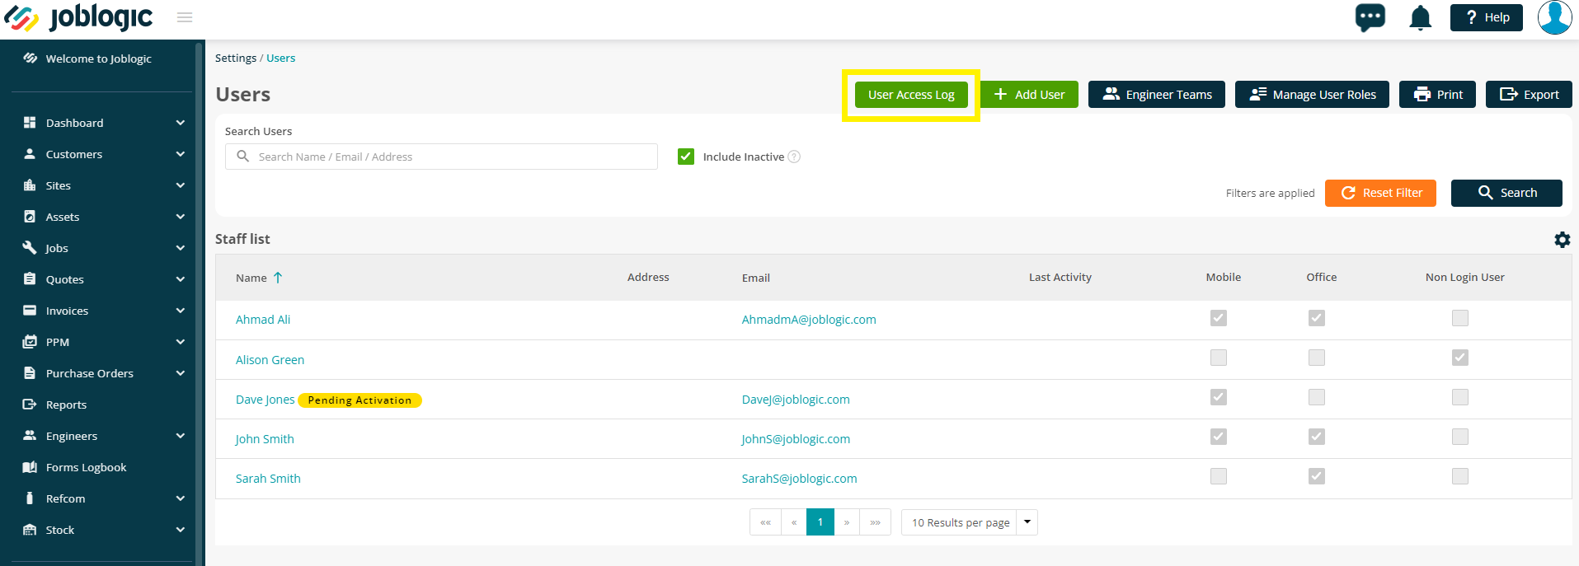Toggle Ahmad Ali Mobile checkbox

point(1219,318)
